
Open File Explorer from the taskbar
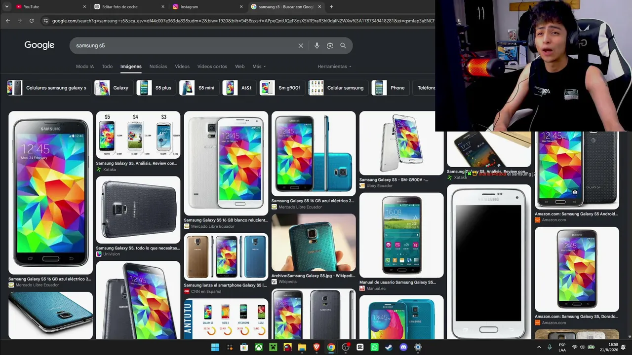click(302, 347)
